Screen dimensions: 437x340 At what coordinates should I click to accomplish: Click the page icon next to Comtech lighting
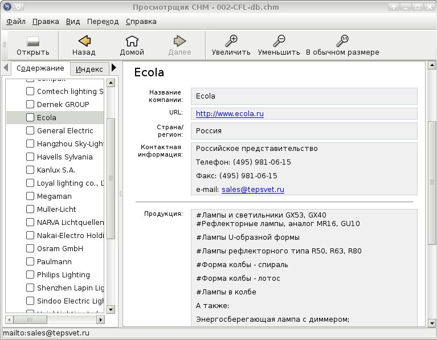30,91
